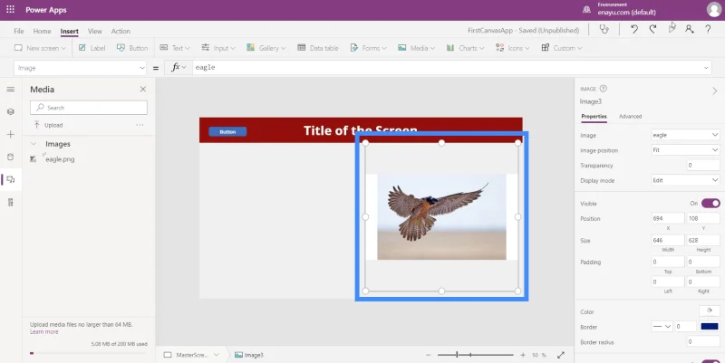Open the Input controls dropdown
The width and height of the screenshot is (725, 363).
click(218, 48)
